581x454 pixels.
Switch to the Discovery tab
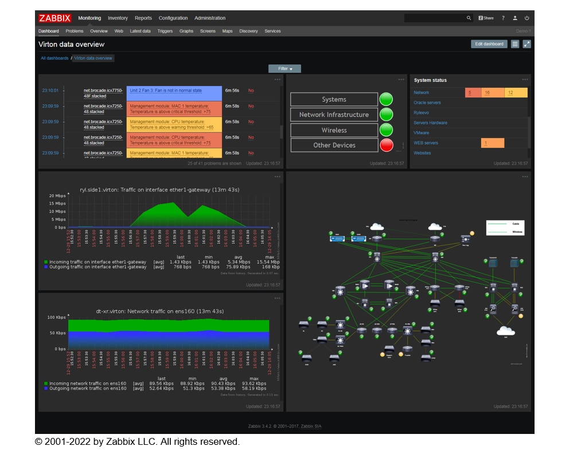click(x=248, y=31)
